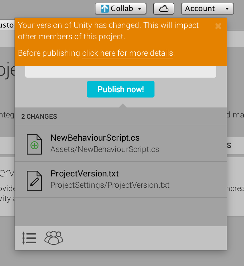Expand the Collab dropdown arrow
Image resolution: width=244 pixels, height=266 pixels.
[x=140, y=9]
